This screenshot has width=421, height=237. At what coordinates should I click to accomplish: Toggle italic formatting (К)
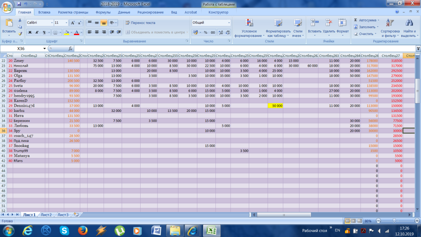click(37, 32)
